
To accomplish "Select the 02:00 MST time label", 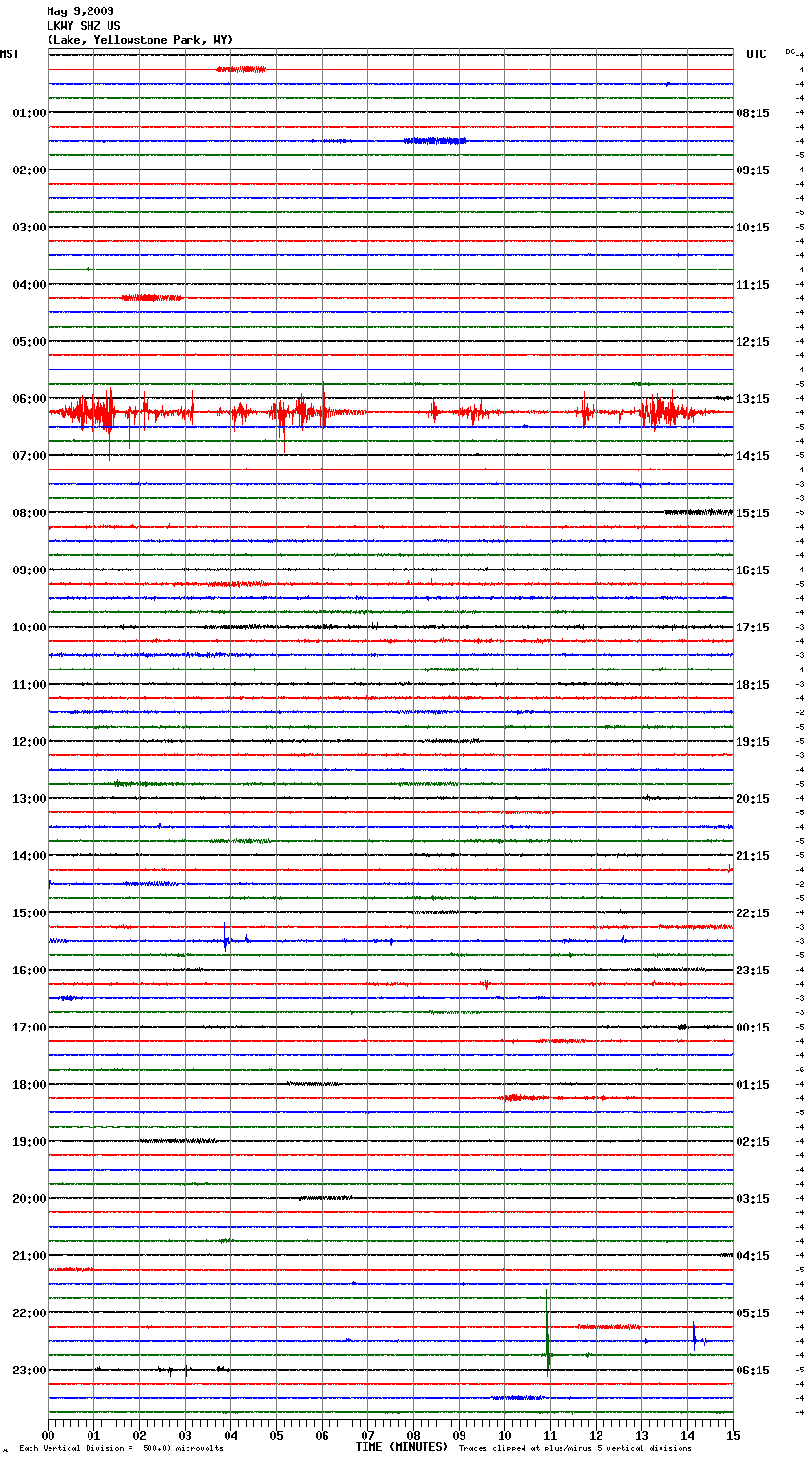I will 30,170.
